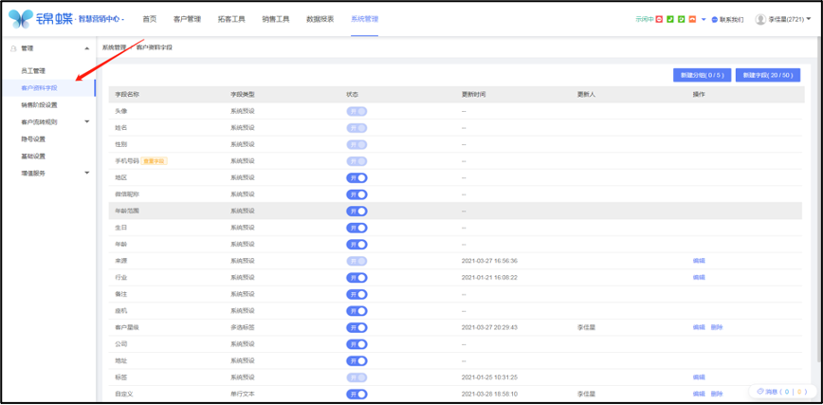
Task: Click the 更新时间 column header
Action: (473, 95)
